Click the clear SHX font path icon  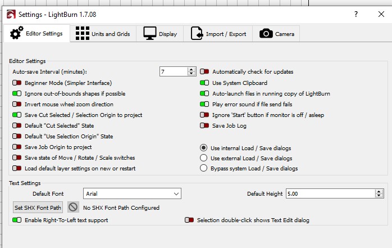pos(73,207)
